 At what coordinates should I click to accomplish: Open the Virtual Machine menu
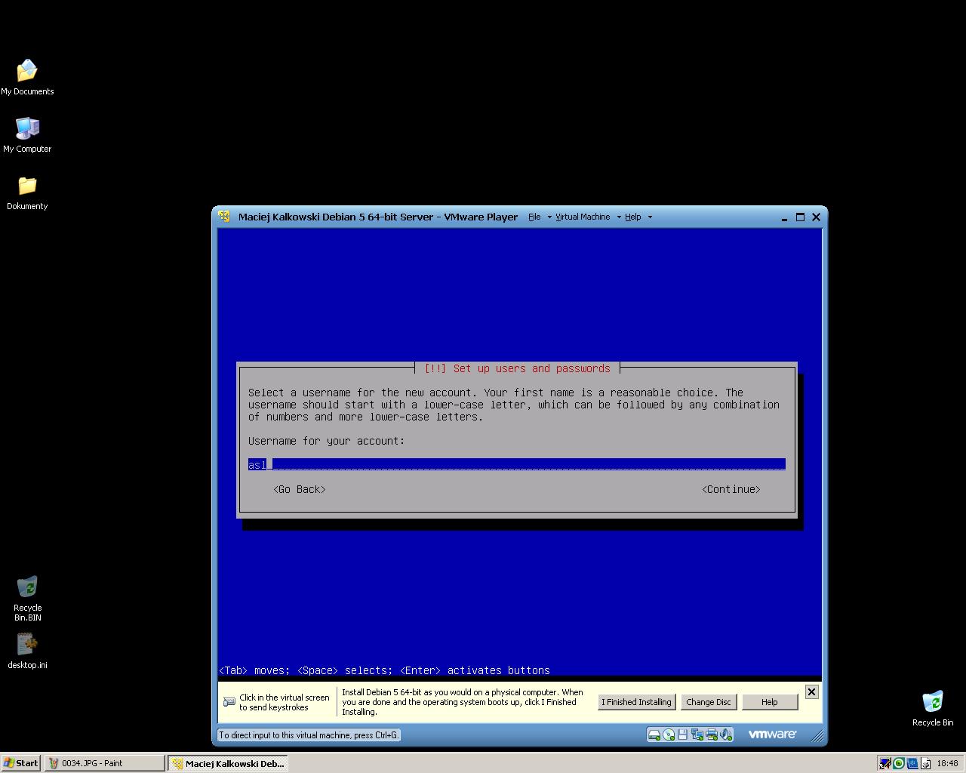coord(583,217)
